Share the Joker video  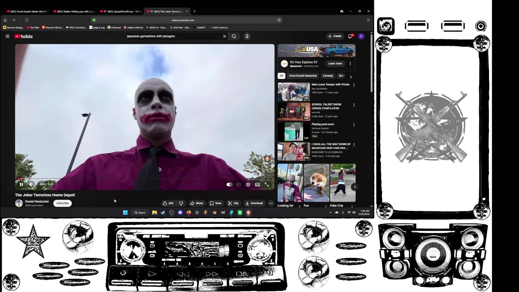coord(197,203)
